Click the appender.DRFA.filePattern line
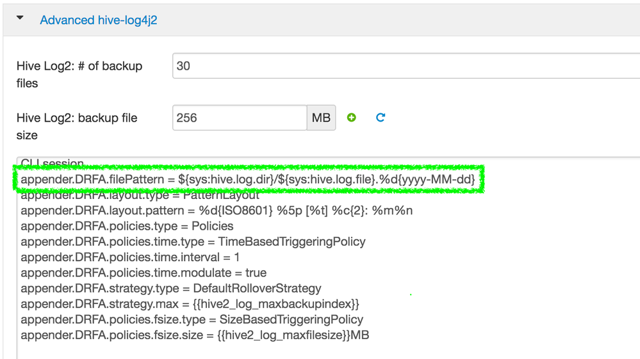 (x=247, y=180)
